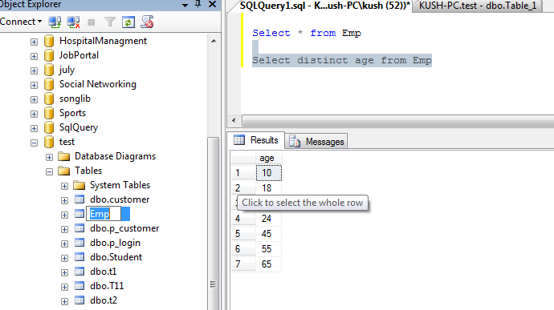This screenshot has height=310, width=554.
Task: Click the Filter funnel icon
Action: coord(110,22)
